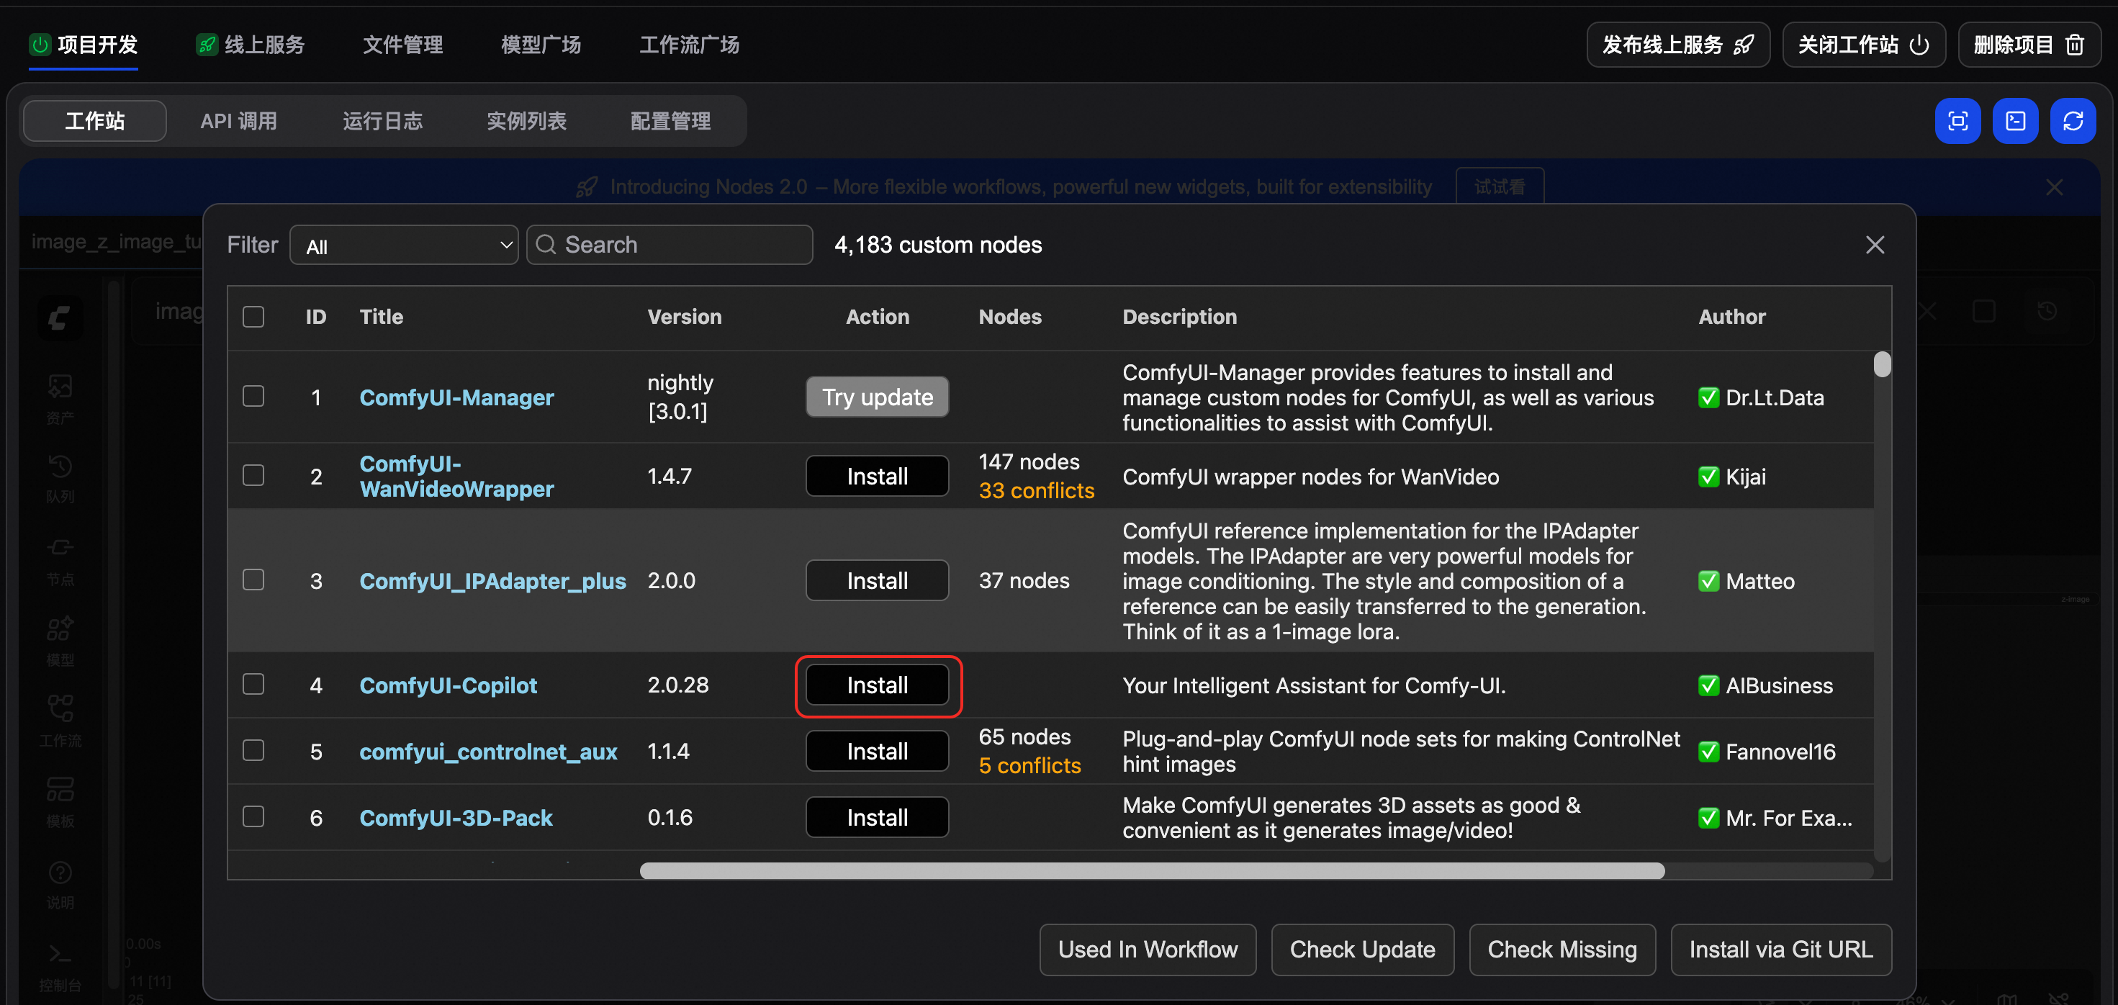
Task: Check the box for ComfyUI-3D-Pack row
Action: coord(253,816)
